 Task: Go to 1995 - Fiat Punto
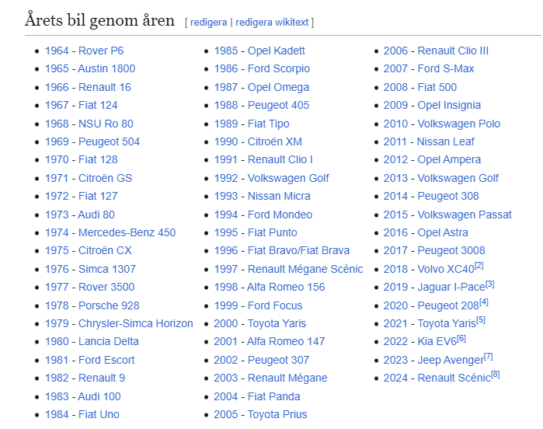coord(256,232)
